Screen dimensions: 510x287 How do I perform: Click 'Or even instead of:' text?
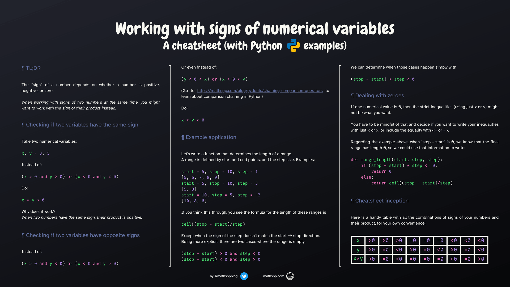click(x=199, y=67)
